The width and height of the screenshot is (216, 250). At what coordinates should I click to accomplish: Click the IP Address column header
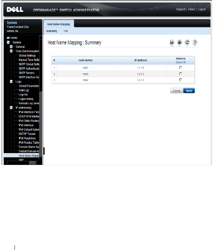click(x=141, y=60)
